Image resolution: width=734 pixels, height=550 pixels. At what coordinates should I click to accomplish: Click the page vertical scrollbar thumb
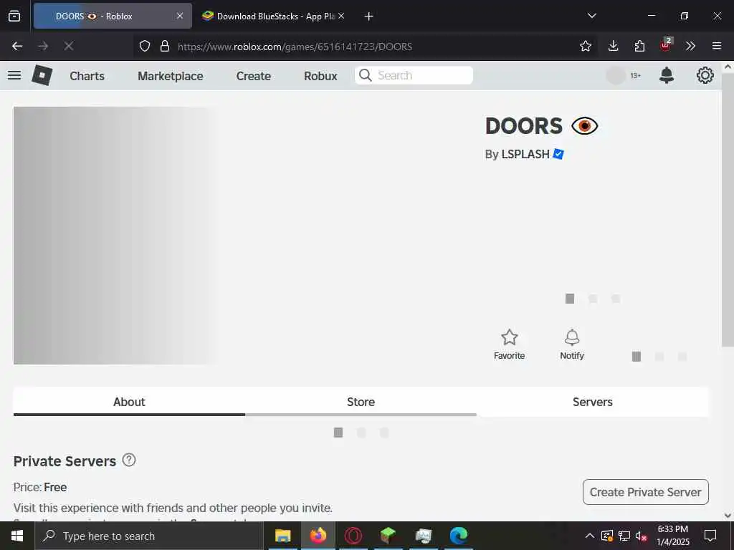pyautogui.click(x=728, y=210)
